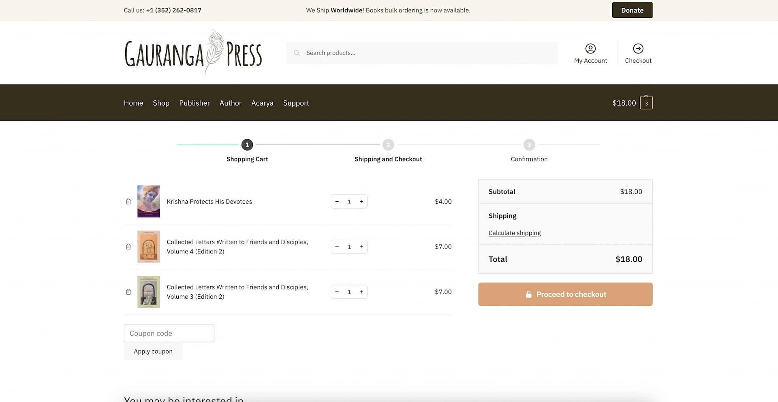Decrease quantity of Volume 4 (Edition 2)
This screenshot has width=778, height=402.
337,247
